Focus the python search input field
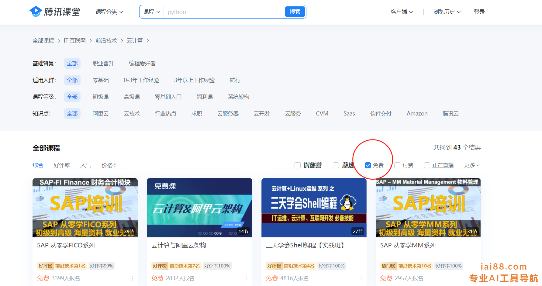 point(224,12)
